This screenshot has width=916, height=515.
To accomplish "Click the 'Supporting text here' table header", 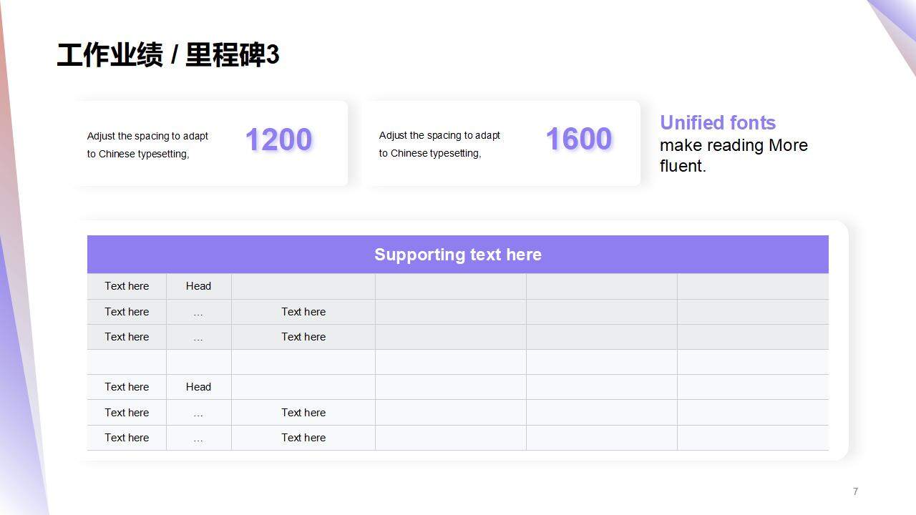I will [458, 255].
